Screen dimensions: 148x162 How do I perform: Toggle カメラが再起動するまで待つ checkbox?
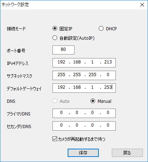pos(55,139)
